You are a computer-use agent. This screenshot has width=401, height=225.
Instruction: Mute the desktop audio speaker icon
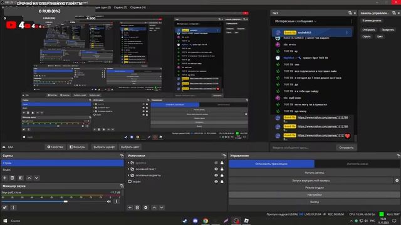[109, 201]
